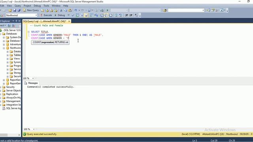This screenshot has width=253, height=142.
Task: Select the Replication tree folder
Action: (12, 94)
